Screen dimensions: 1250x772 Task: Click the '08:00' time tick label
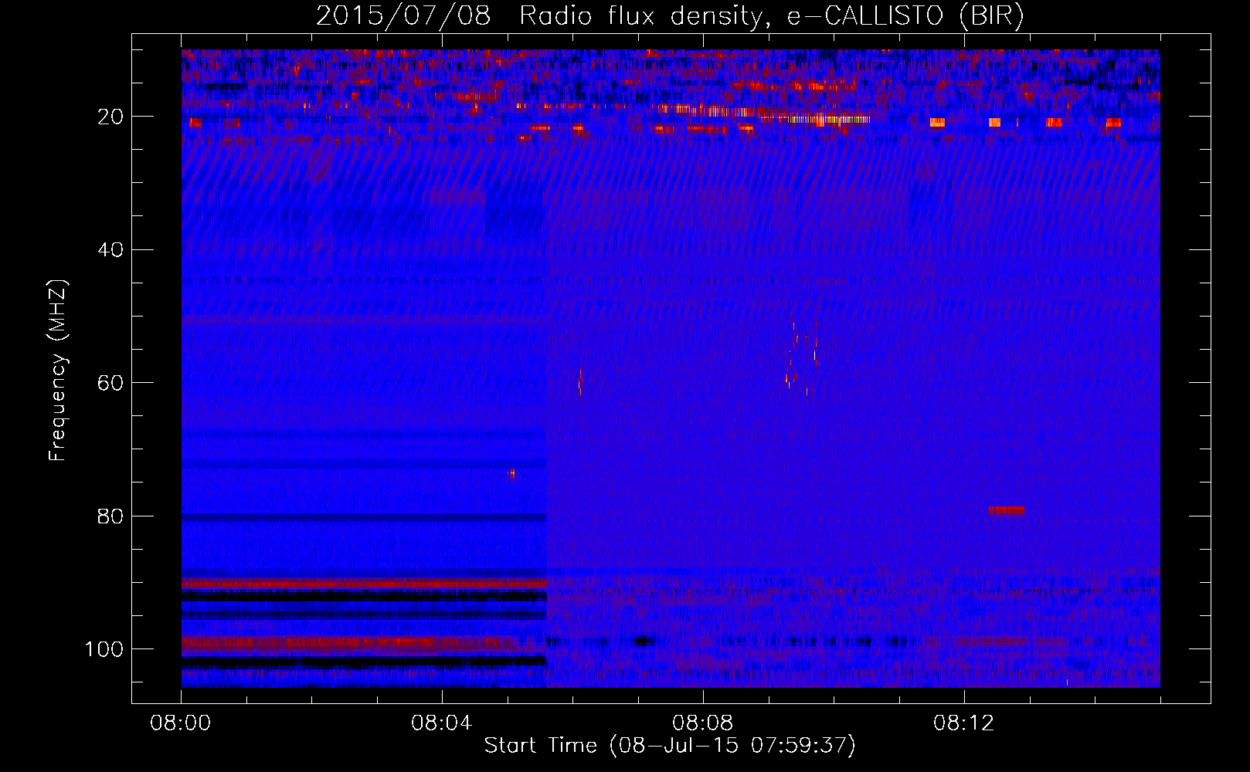[x=181, y=723]
